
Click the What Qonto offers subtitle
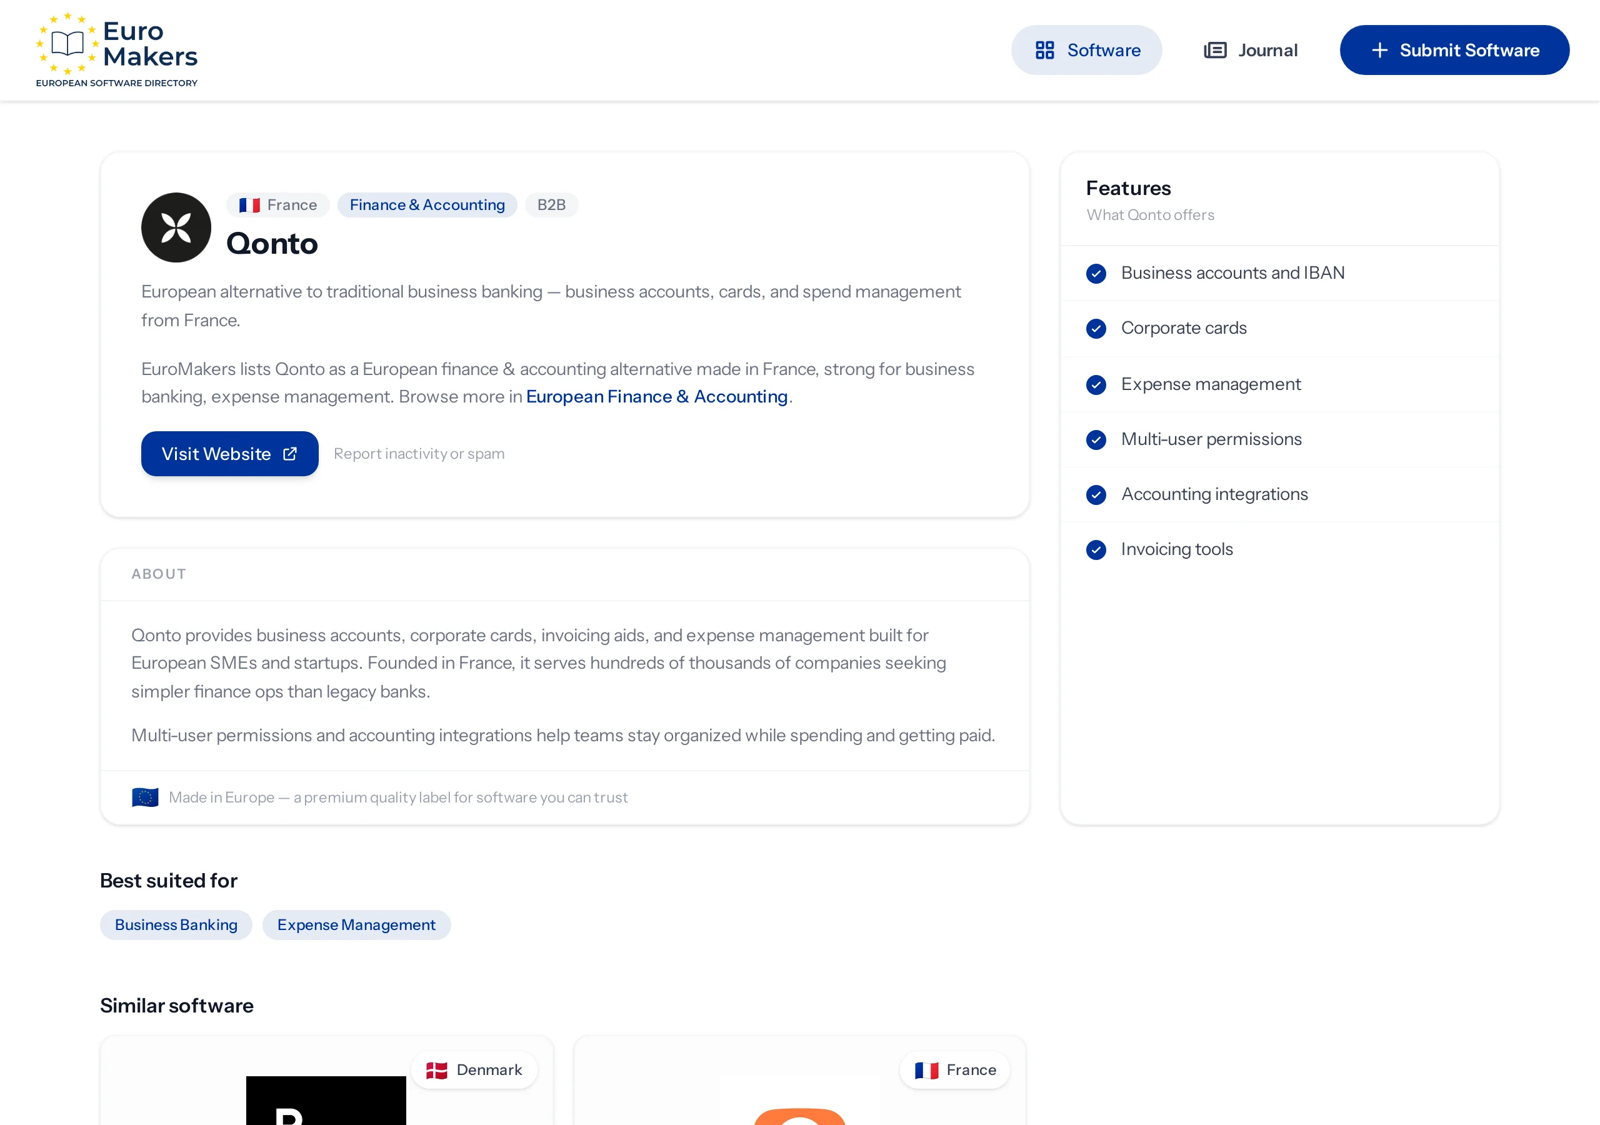tap(1150, 214)
